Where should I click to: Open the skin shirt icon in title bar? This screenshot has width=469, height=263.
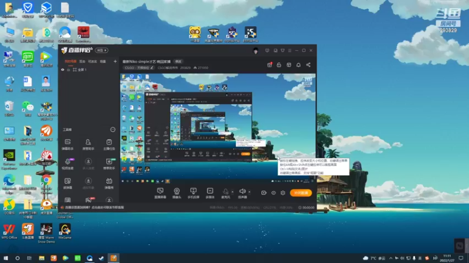283,50
